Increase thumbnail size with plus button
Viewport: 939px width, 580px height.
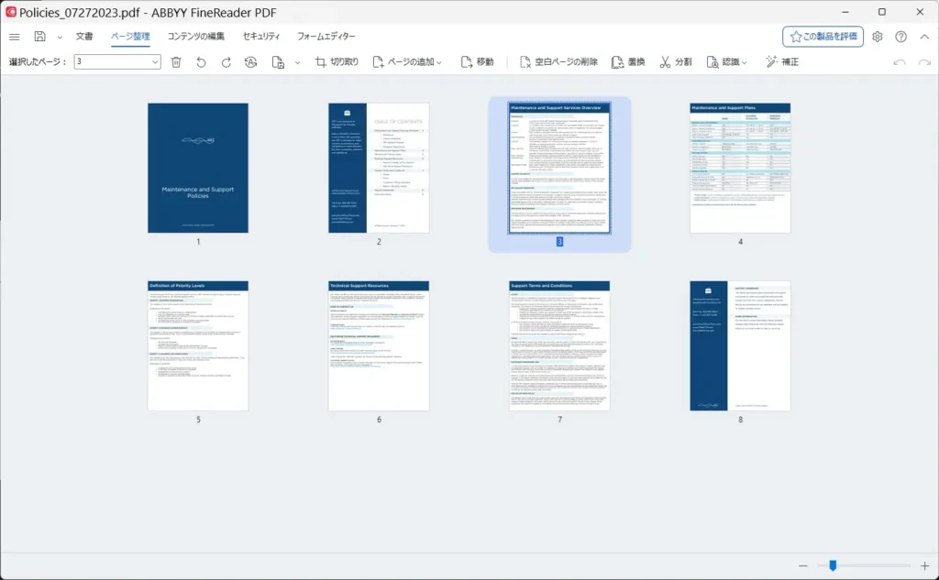pos(924,565)
